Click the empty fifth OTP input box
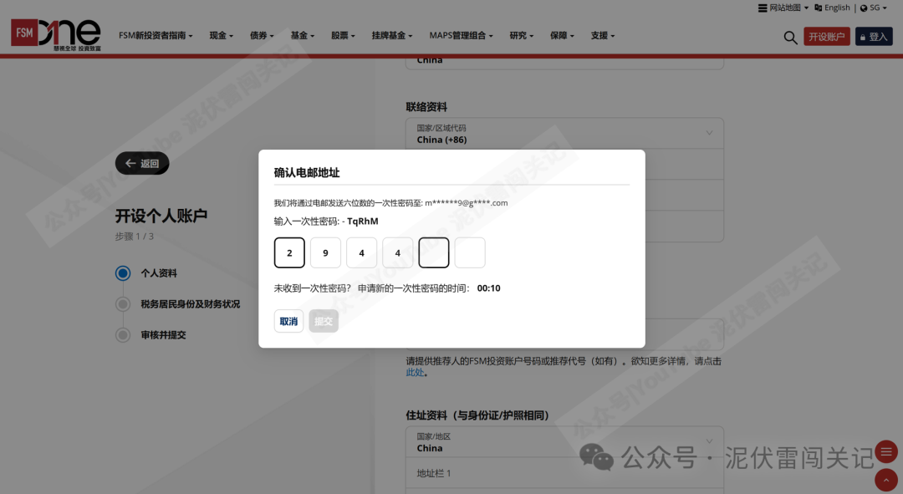Viewport: 903px width, 494px height. (433, 252)
